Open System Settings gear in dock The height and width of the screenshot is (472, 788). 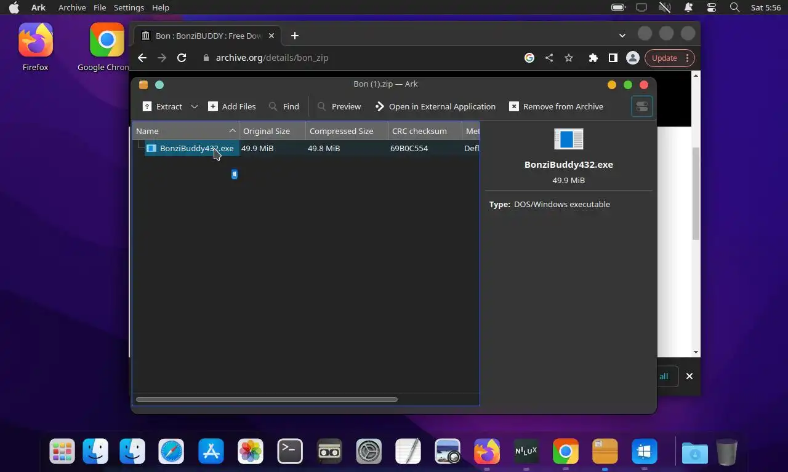pyautogui.click(x=369, y=452)
